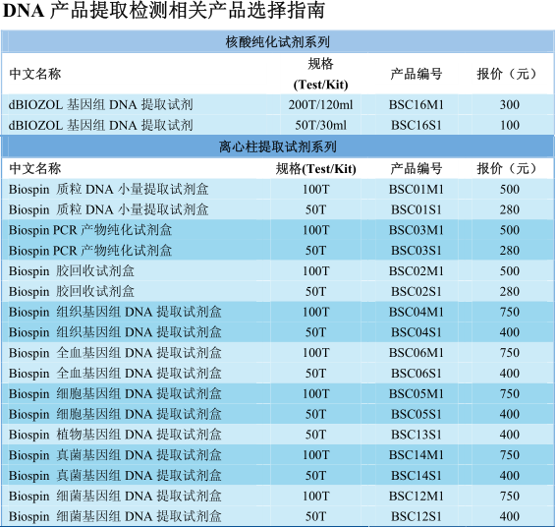This screenshot has width=556, height=527.
Task: Select product name in the BSC06S1 row
Action: pyautogui.click(x=115, y=374)
